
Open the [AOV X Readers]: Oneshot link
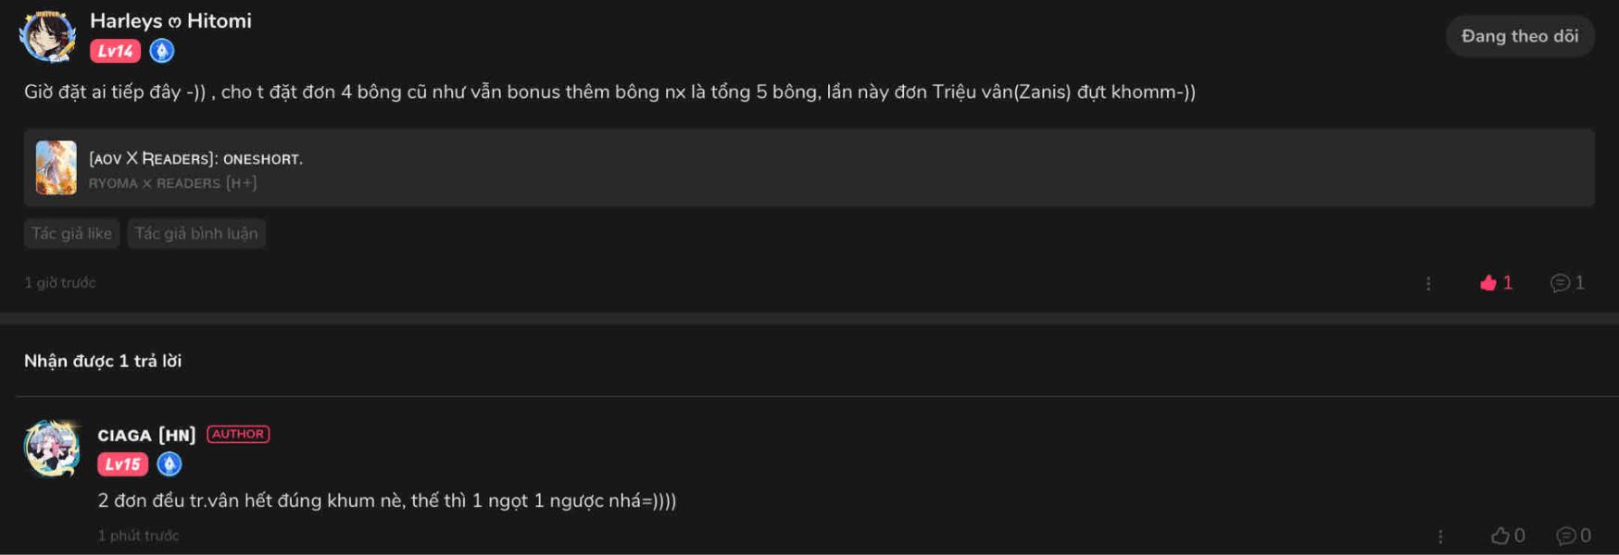195,158
